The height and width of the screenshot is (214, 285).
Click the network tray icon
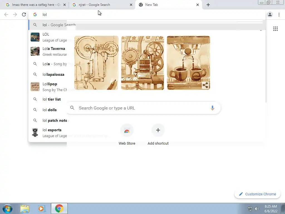(250, 209)
